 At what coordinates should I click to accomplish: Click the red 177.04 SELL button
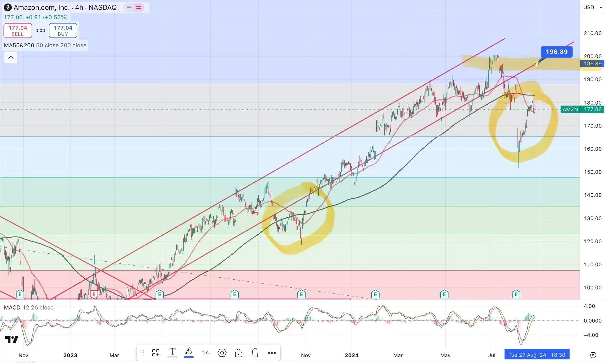tap(18, 30)
